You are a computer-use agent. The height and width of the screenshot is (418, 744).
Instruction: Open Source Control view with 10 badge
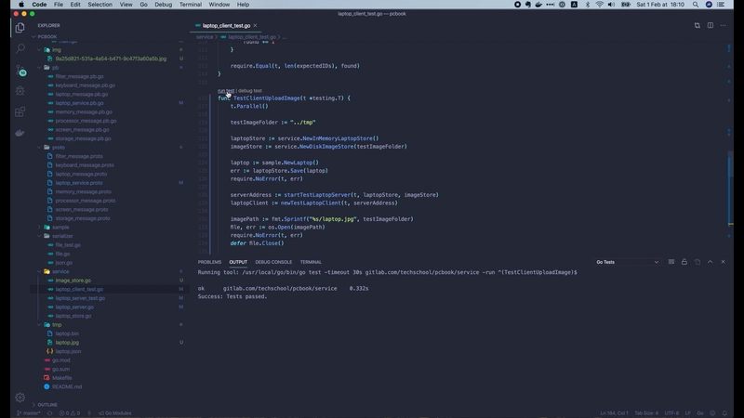pos(20,71)
